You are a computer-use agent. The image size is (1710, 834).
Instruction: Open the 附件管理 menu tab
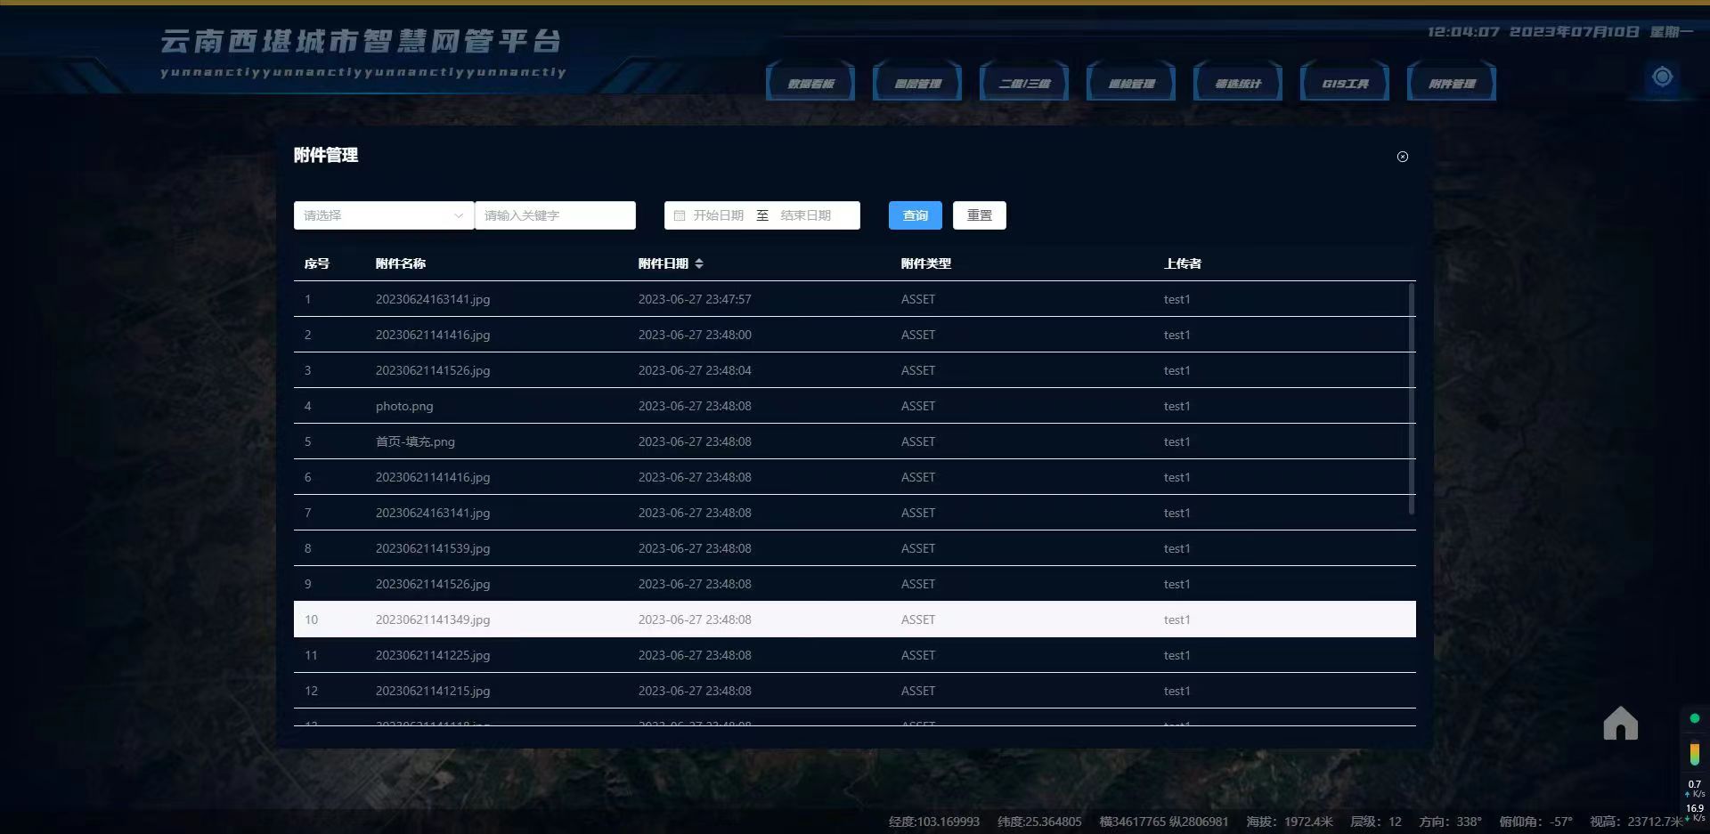(1452, 83)
